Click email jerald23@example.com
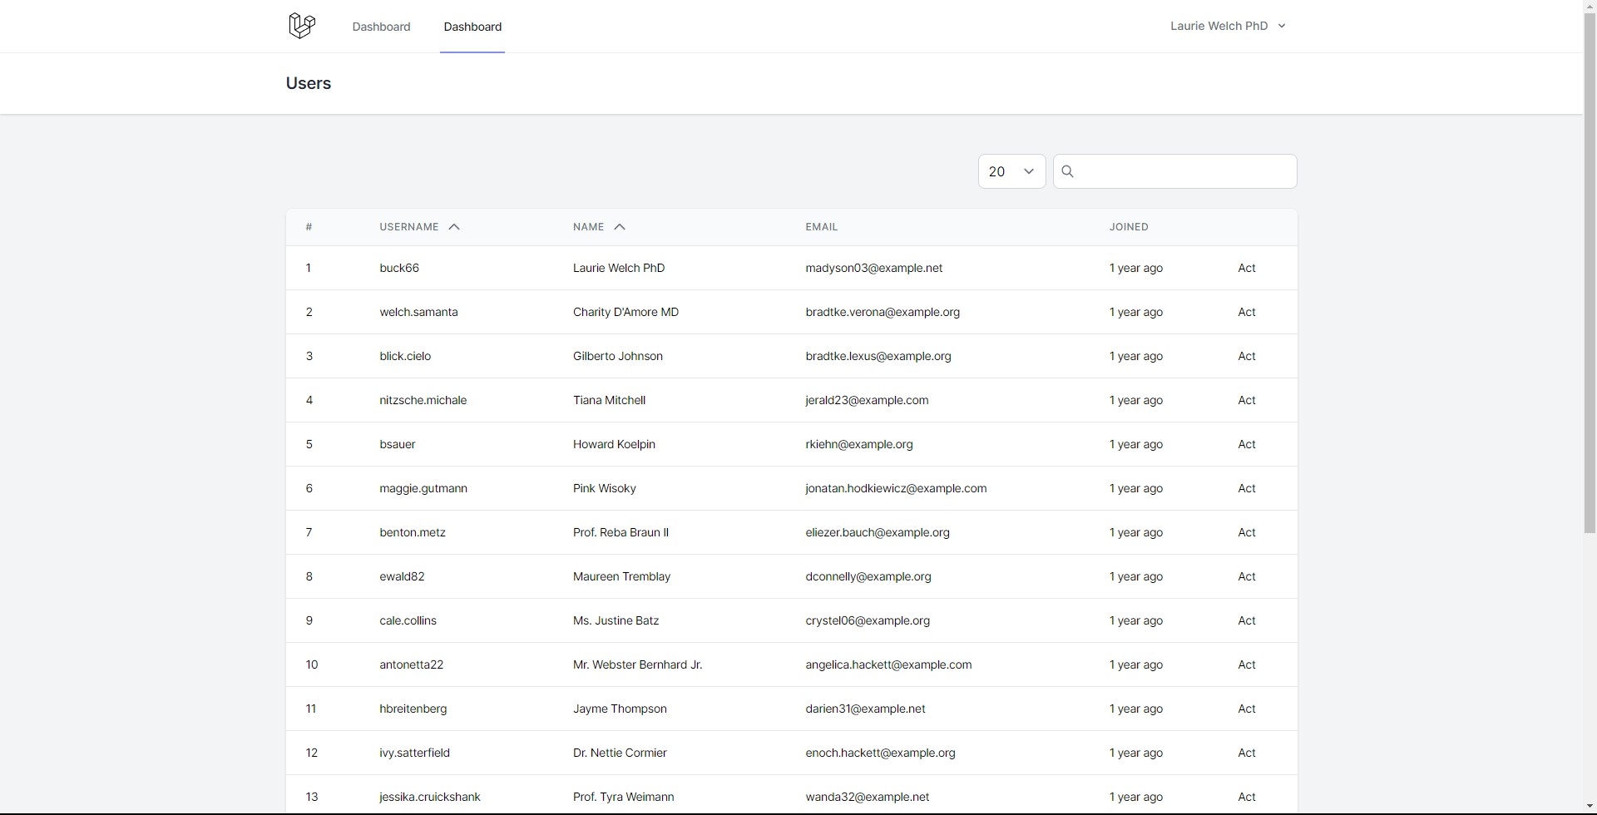Screen dimensions: 1597x815 pyautogui.click(x=867, y=400)
